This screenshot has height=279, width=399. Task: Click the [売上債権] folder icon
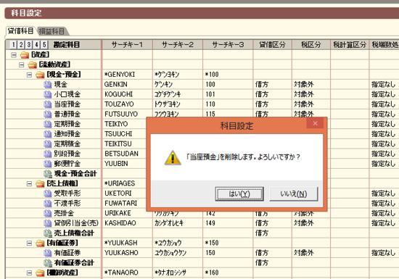click(x=40, y=183)
